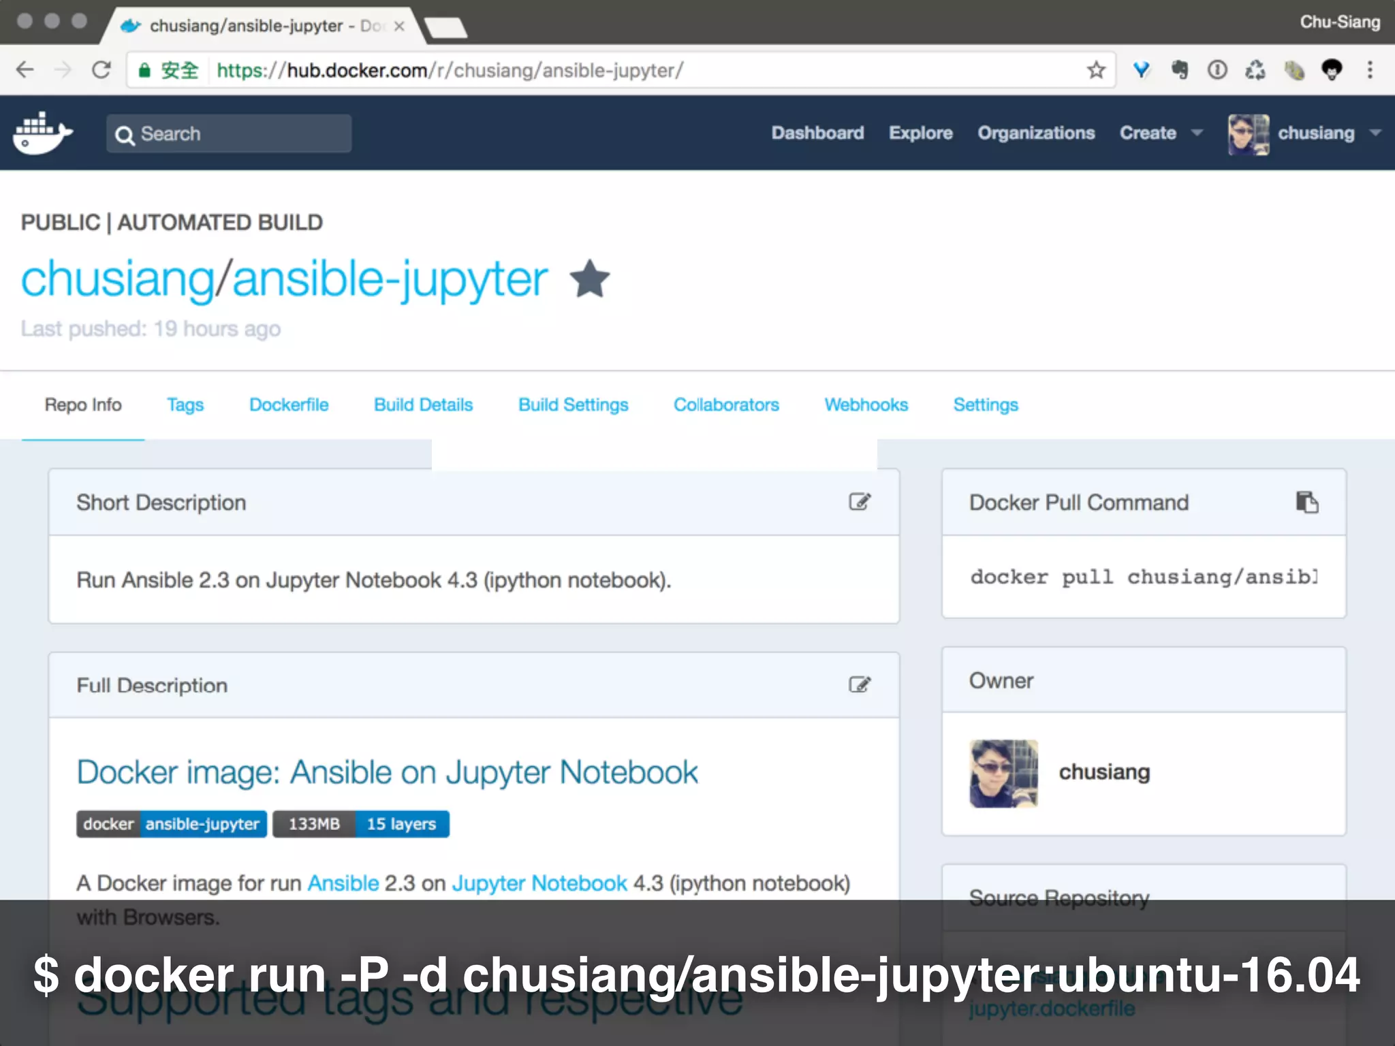Star the chusiang/ansible-jupyter repository
1395x1046 pixels.
tap(590, 279)
